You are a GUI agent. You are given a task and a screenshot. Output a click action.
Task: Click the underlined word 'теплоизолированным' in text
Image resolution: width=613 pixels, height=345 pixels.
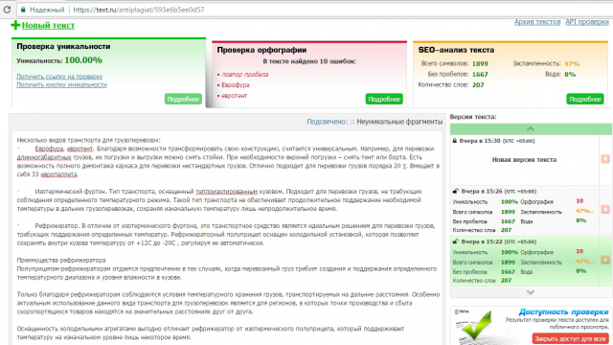[226, 192]
